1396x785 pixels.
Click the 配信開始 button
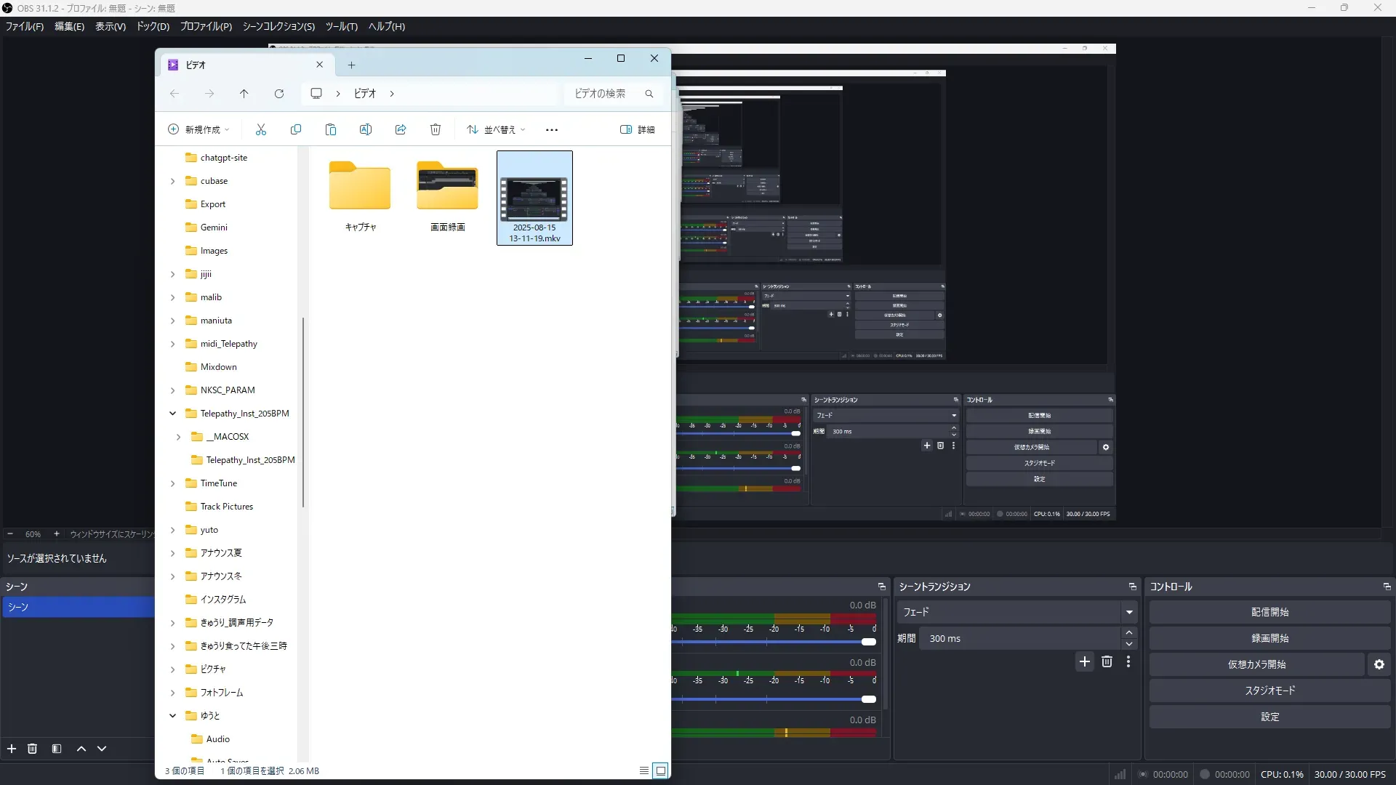pos(1269,612)
